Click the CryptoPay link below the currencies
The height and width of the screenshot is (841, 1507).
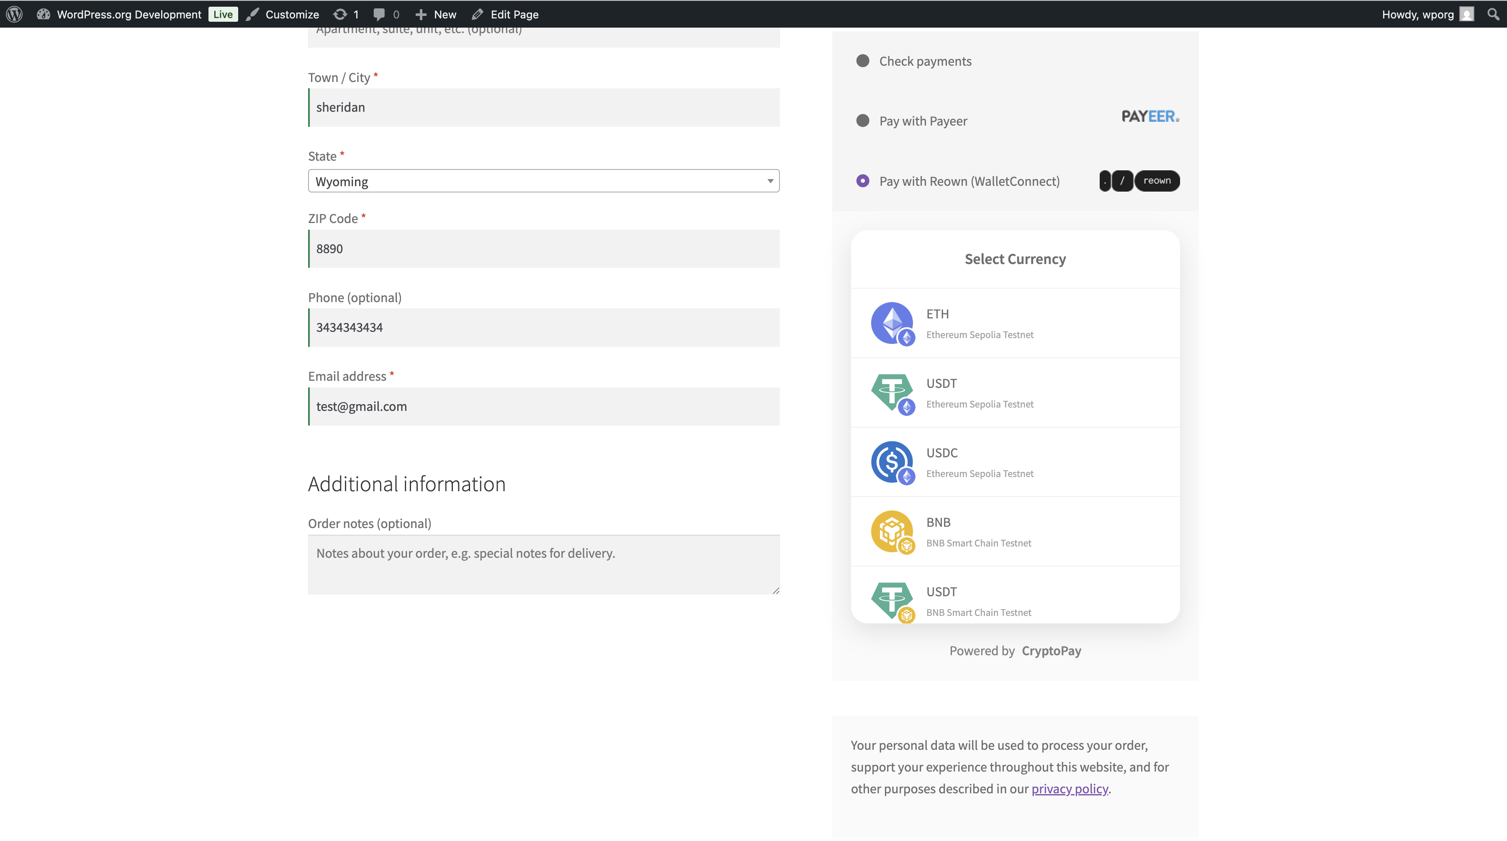coord(1051,650)
